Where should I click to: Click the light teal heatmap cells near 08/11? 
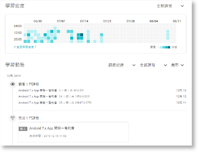pyautogui.click(x=168, y=35)
